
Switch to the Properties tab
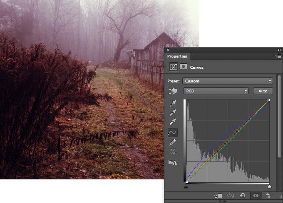[177, 56]
